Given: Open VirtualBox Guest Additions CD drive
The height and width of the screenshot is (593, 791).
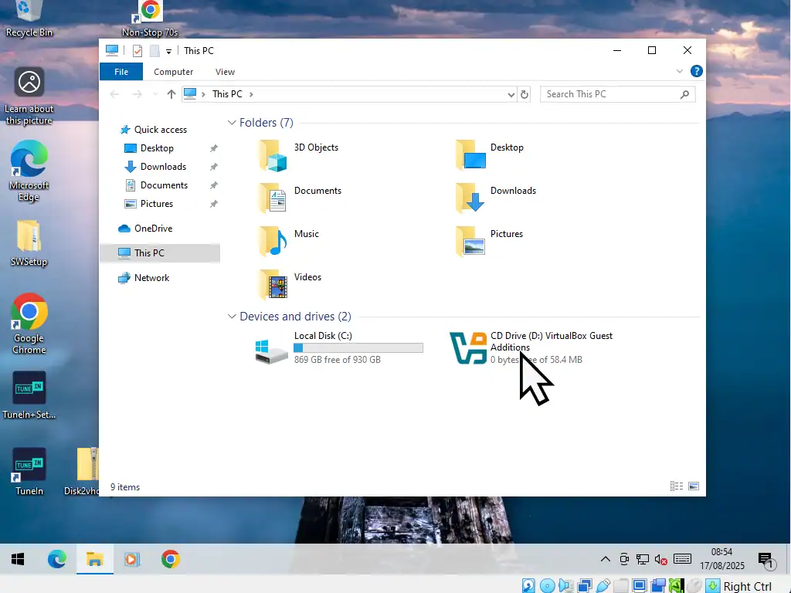Looking at the screenshot, I should pos(469,348).
